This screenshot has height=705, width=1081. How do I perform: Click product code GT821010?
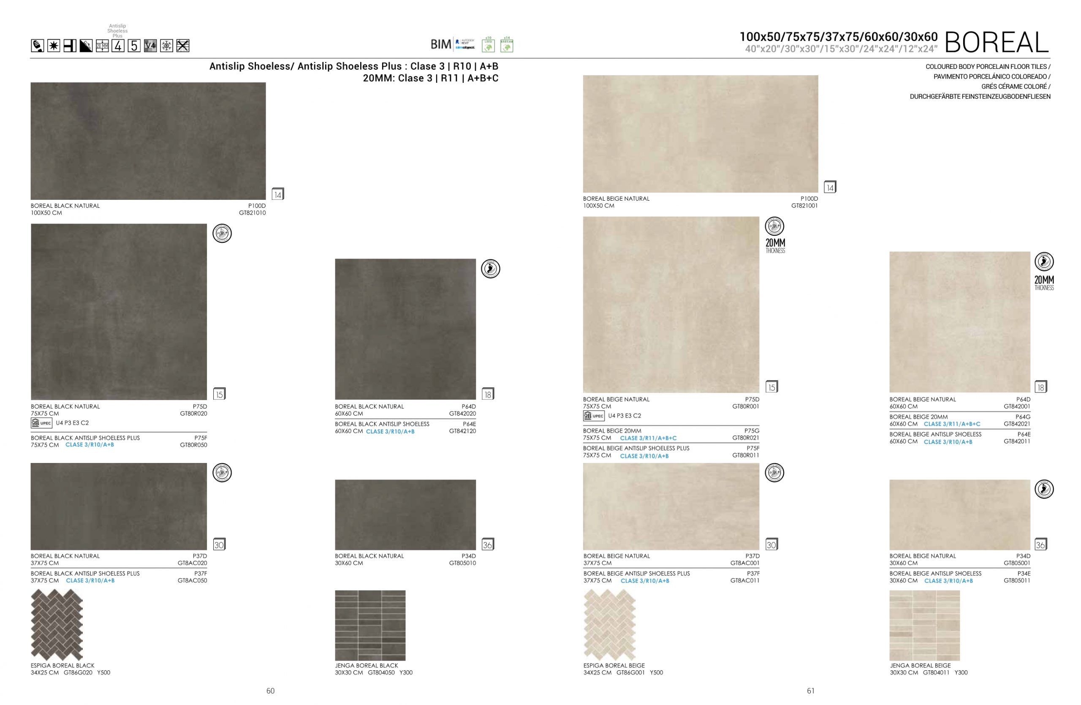point(253,213)
